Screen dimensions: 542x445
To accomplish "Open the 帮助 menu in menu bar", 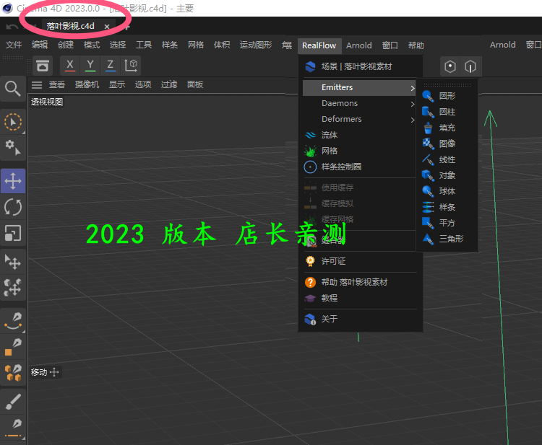I will click(x=416, y=45).
